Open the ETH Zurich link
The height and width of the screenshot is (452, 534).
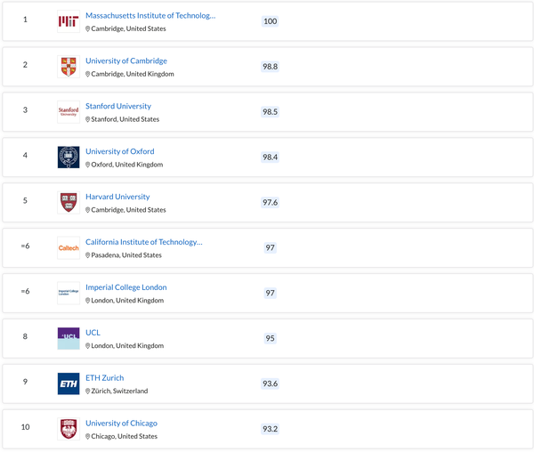click(x=104, y=378)
